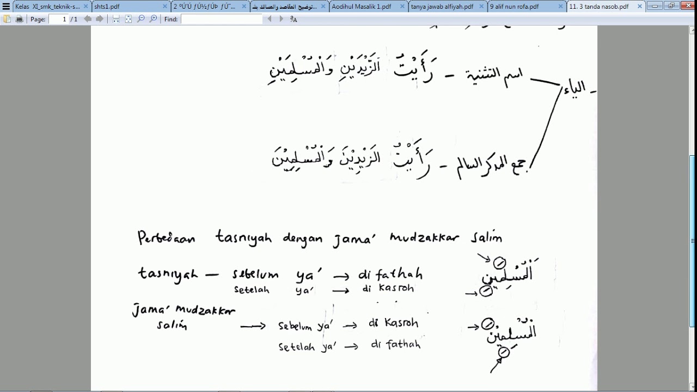
Task: Go to previous page arrow
Action: [x=88, y=19]
